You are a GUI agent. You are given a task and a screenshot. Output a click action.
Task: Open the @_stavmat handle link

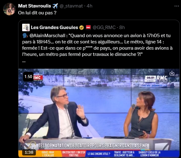pos(71,6)
